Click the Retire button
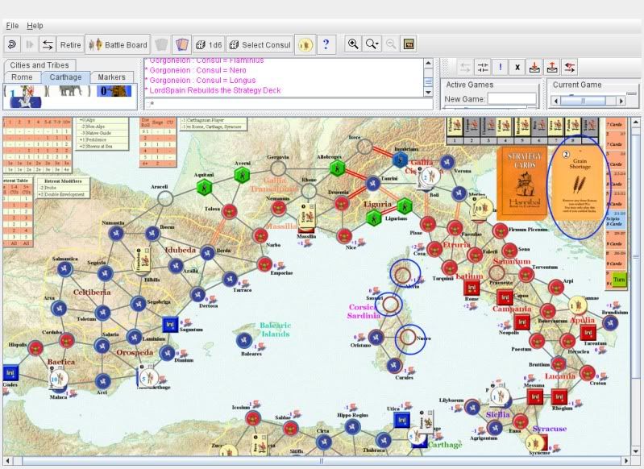 tap(71, 44)
